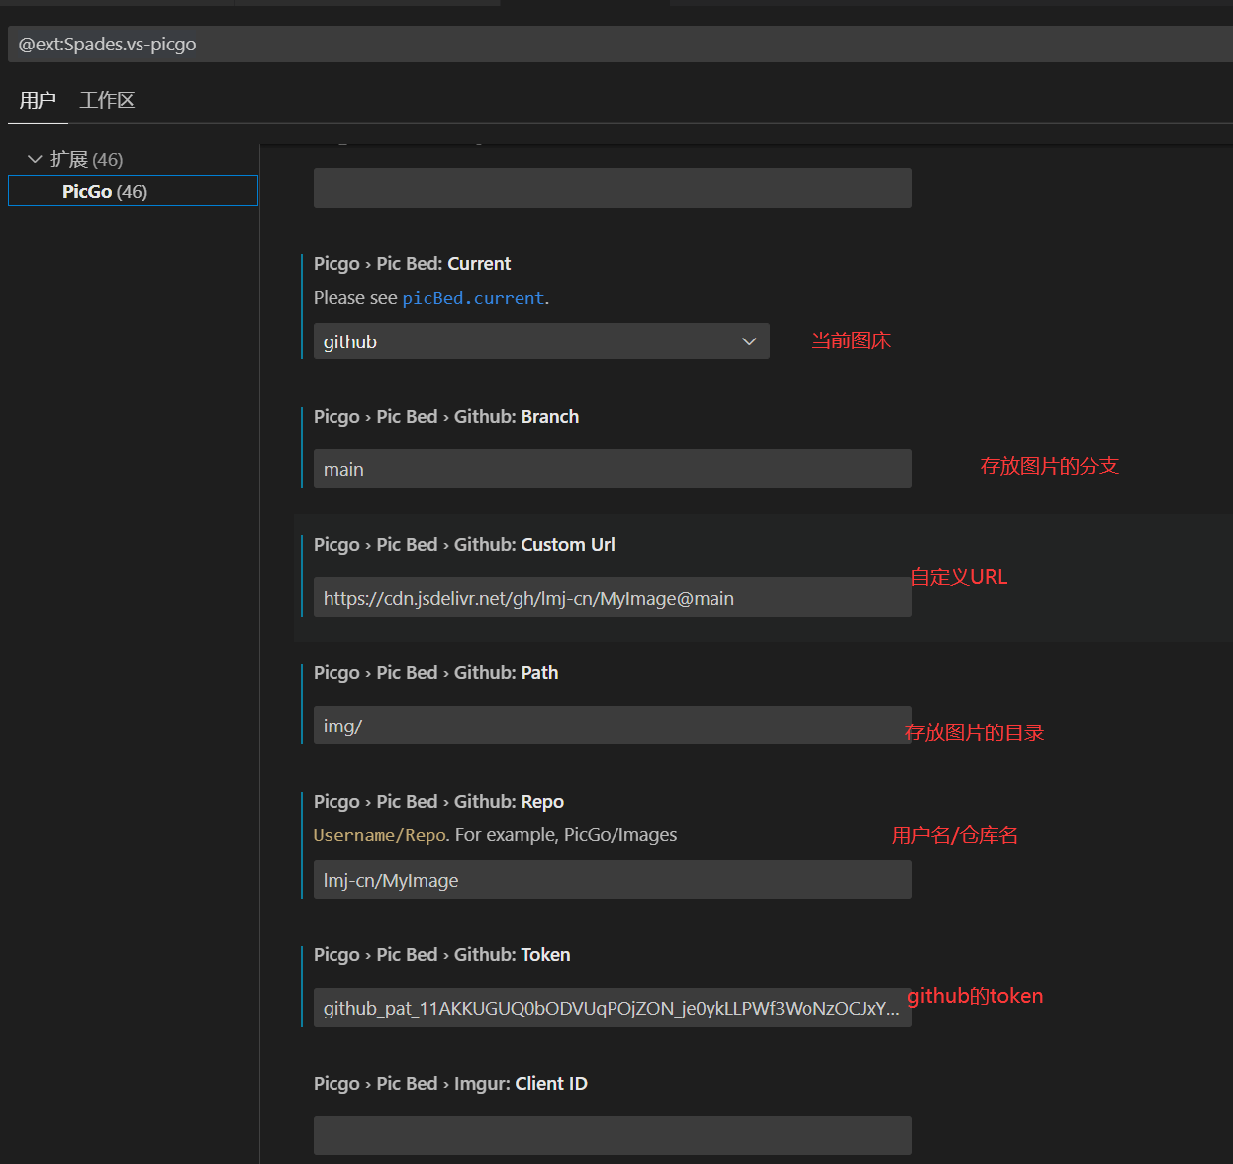
Task: Click the Pic Bed Imgur: Client ID title
Action: (x=450, y=1084)
